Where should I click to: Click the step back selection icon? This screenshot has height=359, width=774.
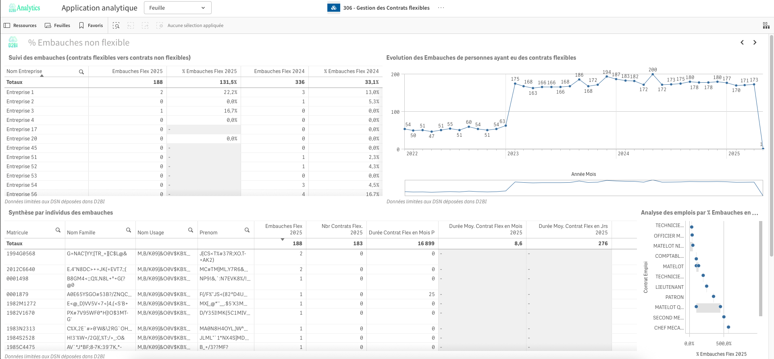tap(131, 25)
